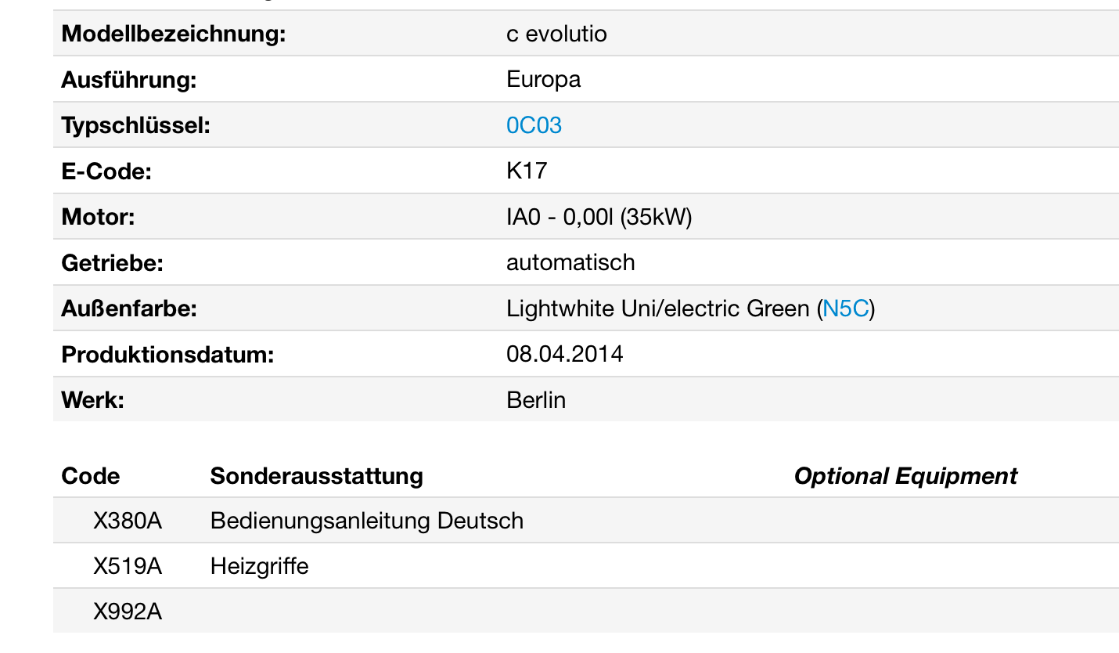Select the Sonderausstattung column header

316,476
